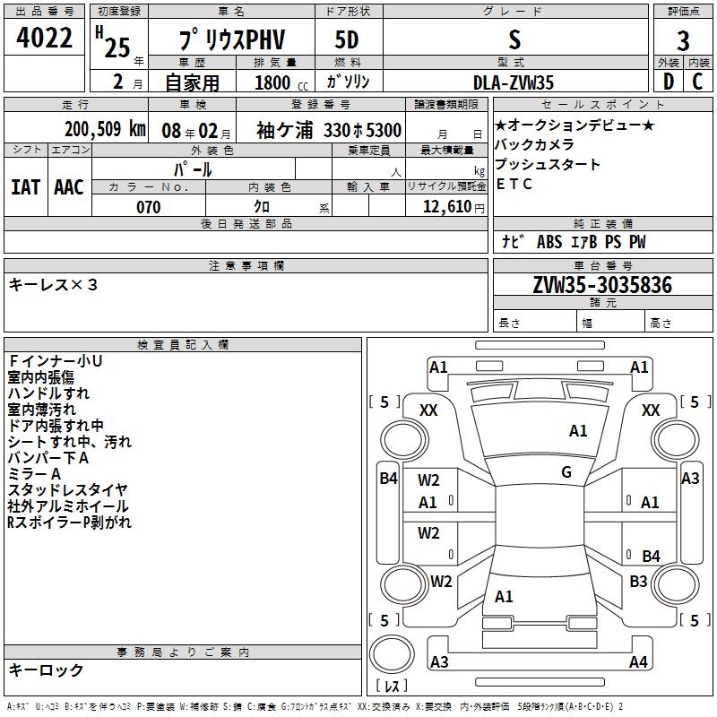Click vehicle history value 自家用
717x717 pixels.
tap(192, 82)
